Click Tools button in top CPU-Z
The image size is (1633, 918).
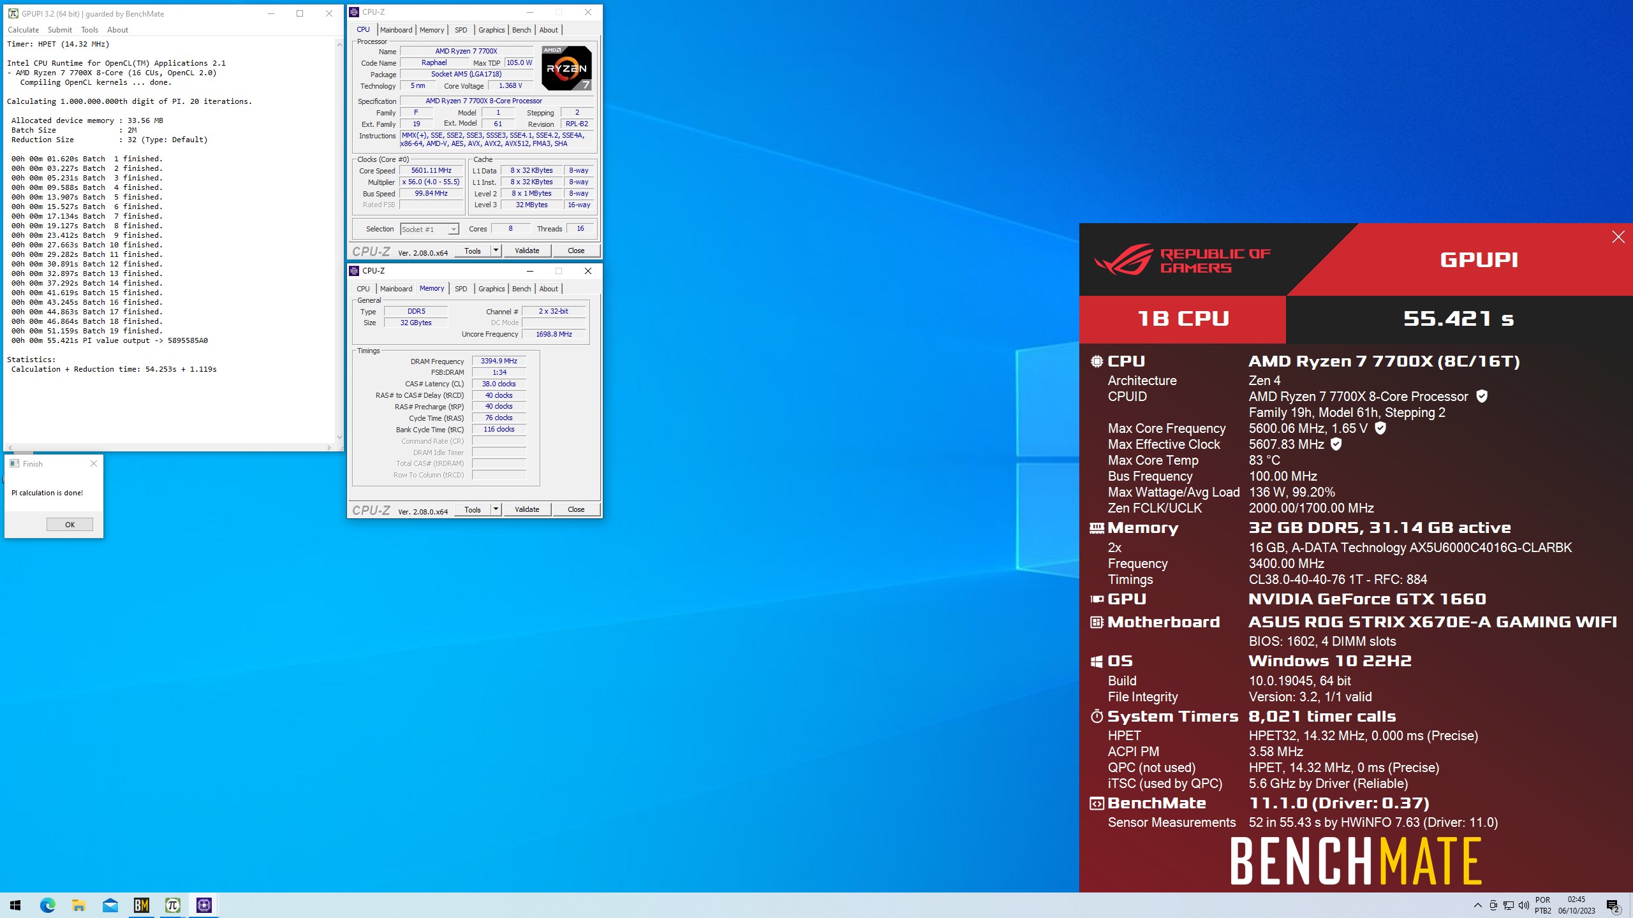pos(473,251)
